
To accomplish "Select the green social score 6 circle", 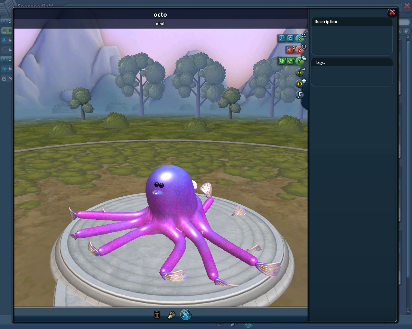I will [x=299, y=61].
